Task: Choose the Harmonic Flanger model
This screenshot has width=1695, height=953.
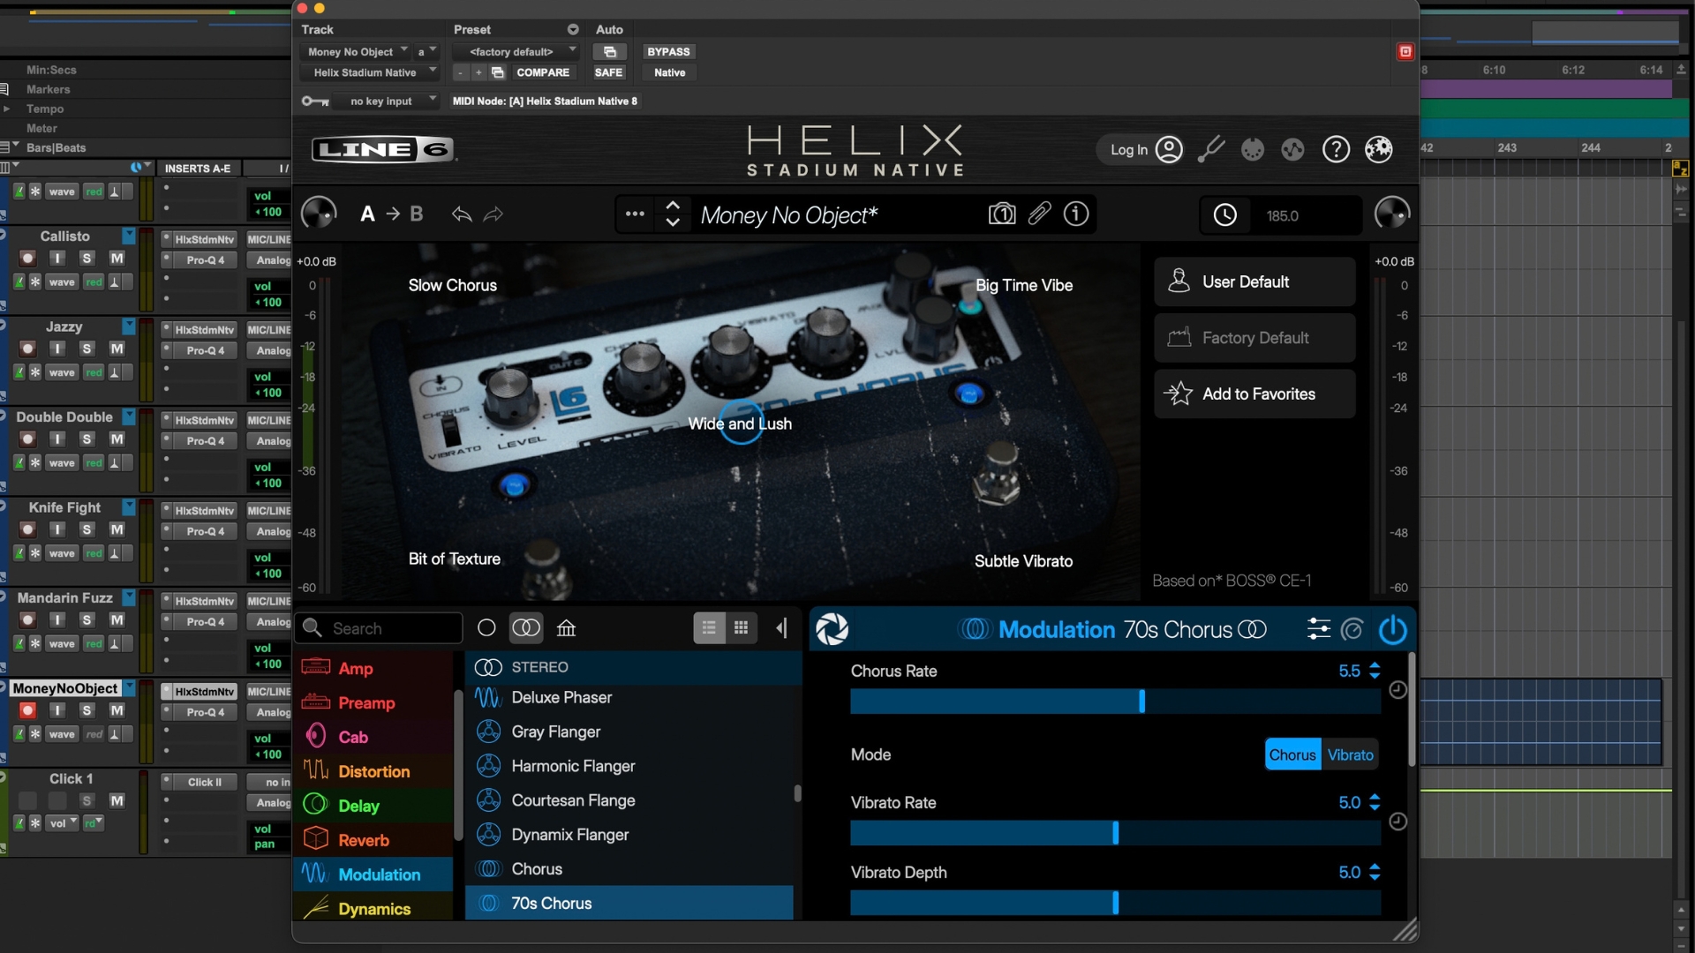Action: click(x=630, y=766)
